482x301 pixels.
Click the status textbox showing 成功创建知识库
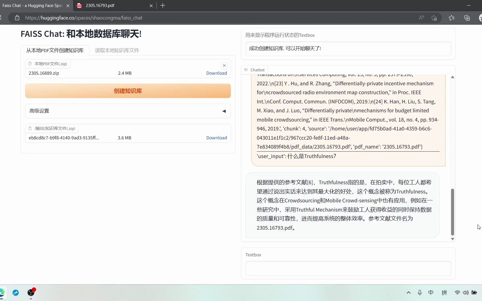pos(348,48)
